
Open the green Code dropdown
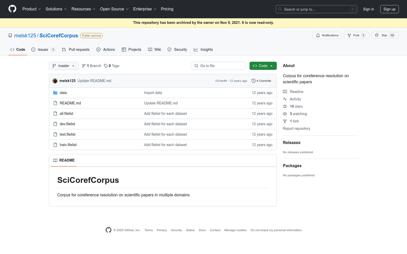pyautogui.click(x=263, y=66)
